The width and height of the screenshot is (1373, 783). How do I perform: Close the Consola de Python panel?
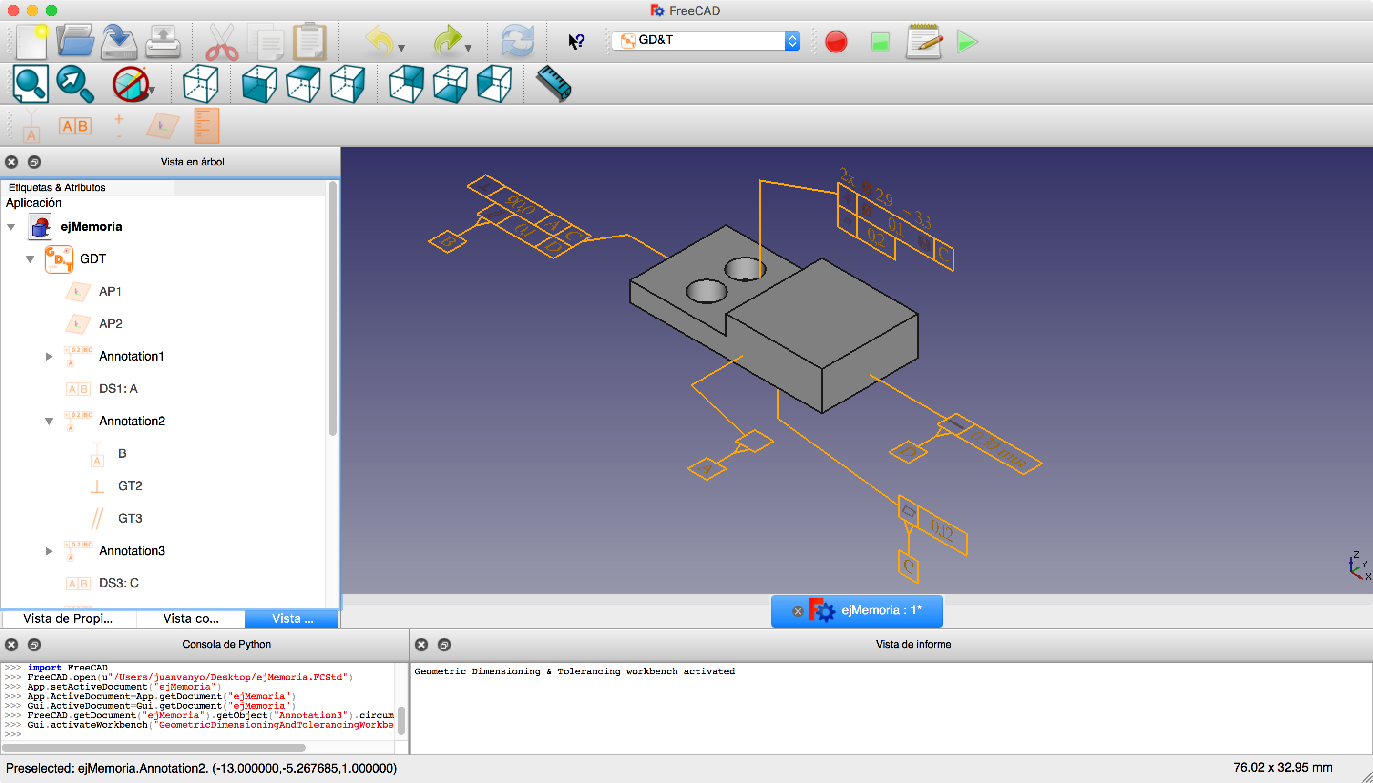point(11,645)
